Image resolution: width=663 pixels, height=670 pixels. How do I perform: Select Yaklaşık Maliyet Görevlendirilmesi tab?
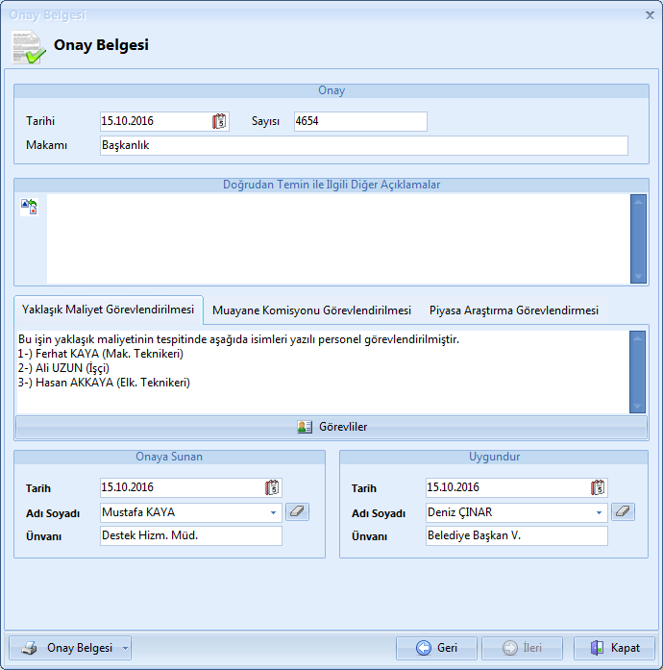click(x=108, y=310)
